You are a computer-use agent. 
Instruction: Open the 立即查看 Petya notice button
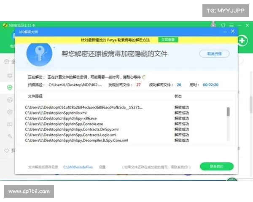(x=168, y=40)
